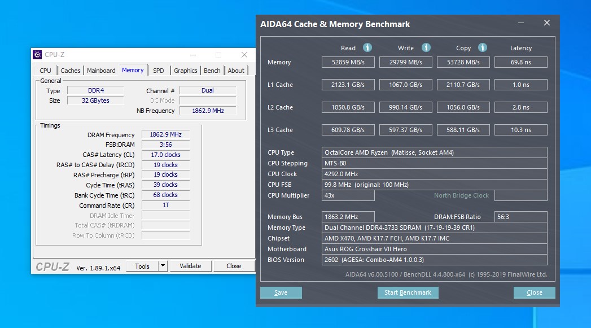
Task: Click the CPU Type field OctalCore AMD Ryzen
Action: [435, 152]
